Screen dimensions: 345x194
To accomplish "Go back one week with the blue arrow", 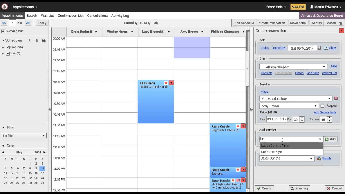I will (4, 23).
